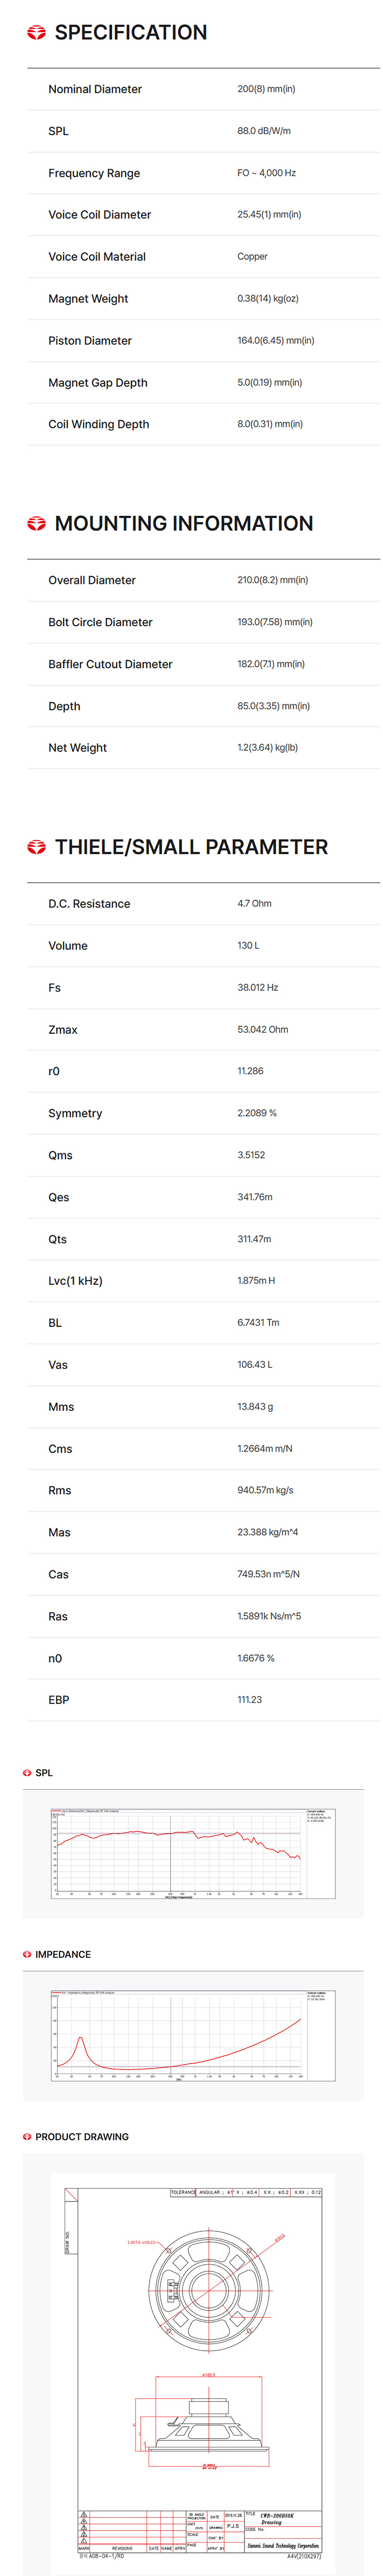Click the red icon beside THIELE/SMALL PARAMETER
Screen dimensions: 383x2576
[x=36, y=847]
